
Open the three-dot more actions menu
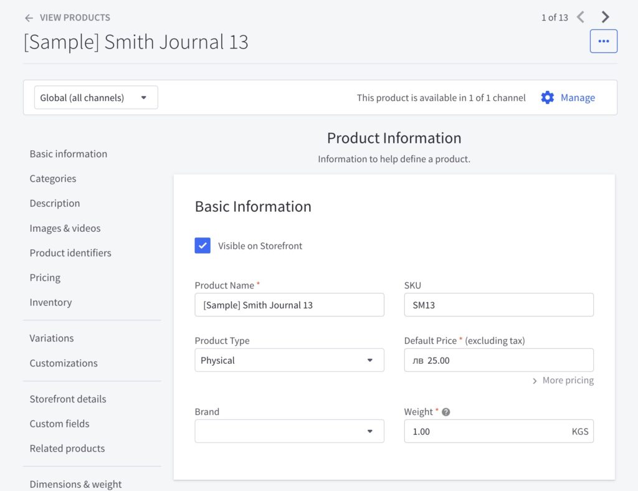pyautogui.click(x=603, y=41)
